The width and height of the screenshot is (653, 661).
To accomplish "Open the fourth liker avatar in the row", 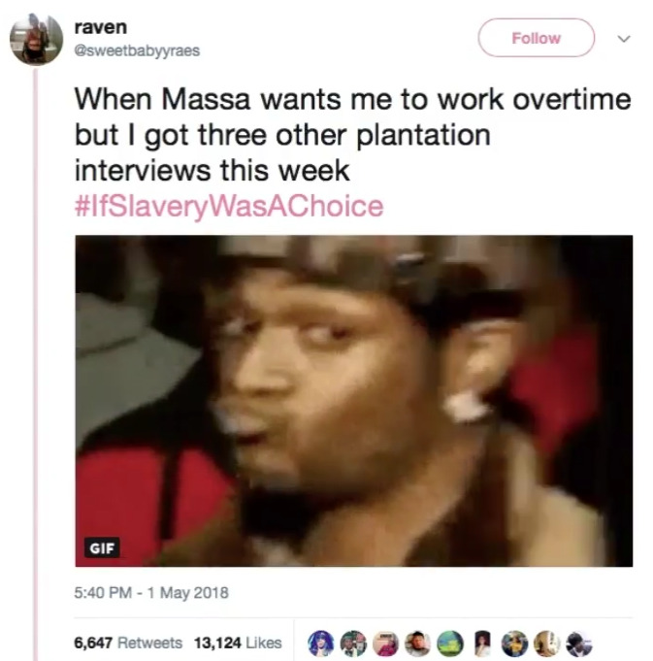I will pos(418,644).
